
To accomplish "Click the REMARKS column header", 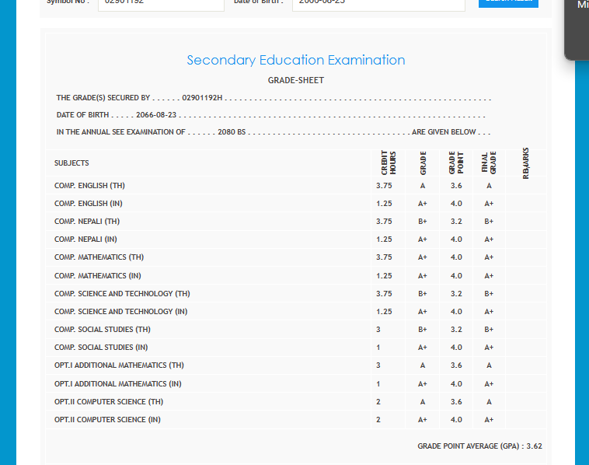I will coord(526,163).
